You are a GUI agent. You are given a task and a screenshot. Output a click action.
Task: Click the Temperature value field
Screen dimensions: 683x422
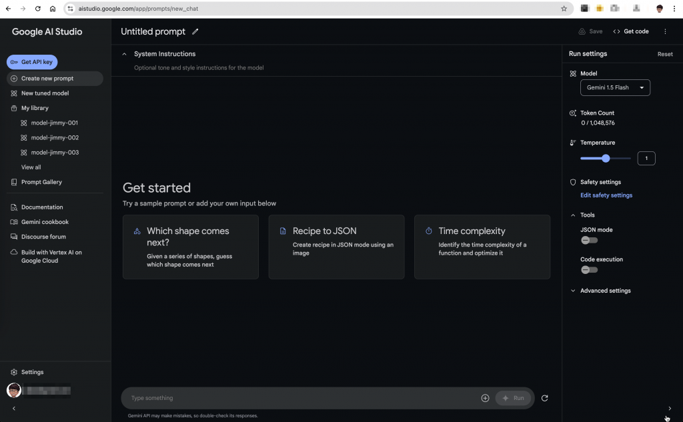pos(646,159)
